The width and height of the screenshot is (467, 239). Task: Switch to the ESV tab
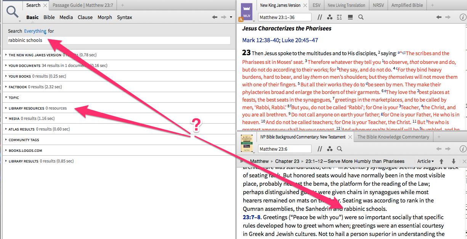[316, 5]
